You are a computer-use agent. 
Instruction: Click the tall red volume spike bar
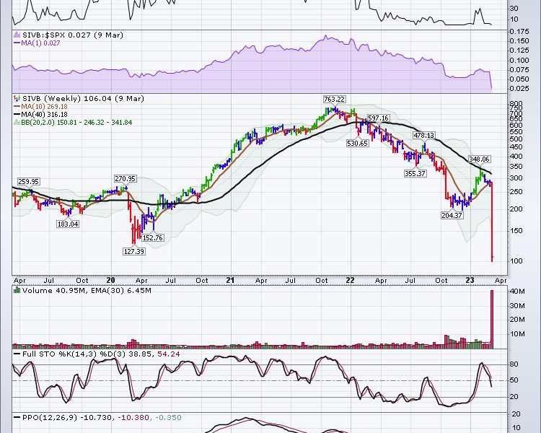pyautogui.click(x=492, y=319)
